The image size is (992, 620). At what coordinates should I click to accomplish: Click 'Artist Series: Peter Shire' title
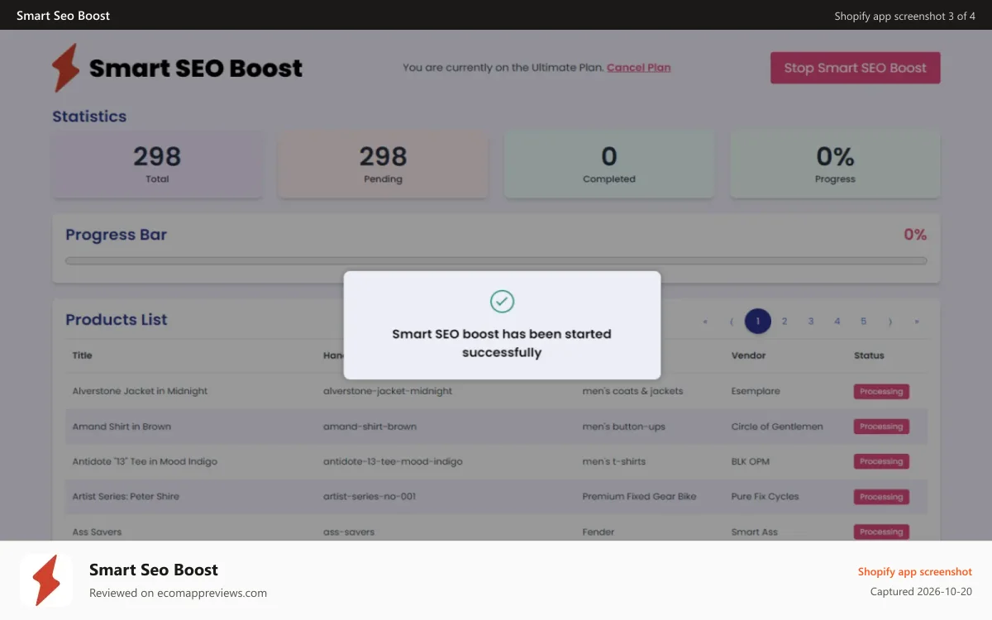pos(126,497)
